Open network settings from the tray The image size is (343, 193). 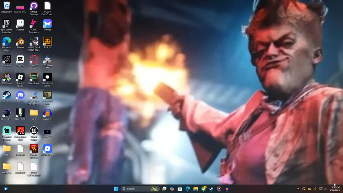pyautogui.click(x=321, y=189)
